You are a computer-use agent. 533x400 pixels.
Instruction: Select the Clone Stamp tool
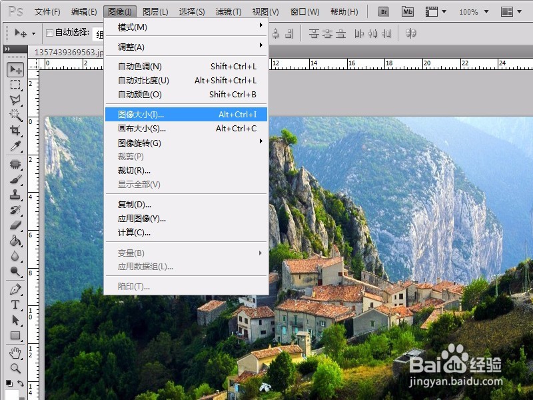pyautogui.click(x=15, y=195)
